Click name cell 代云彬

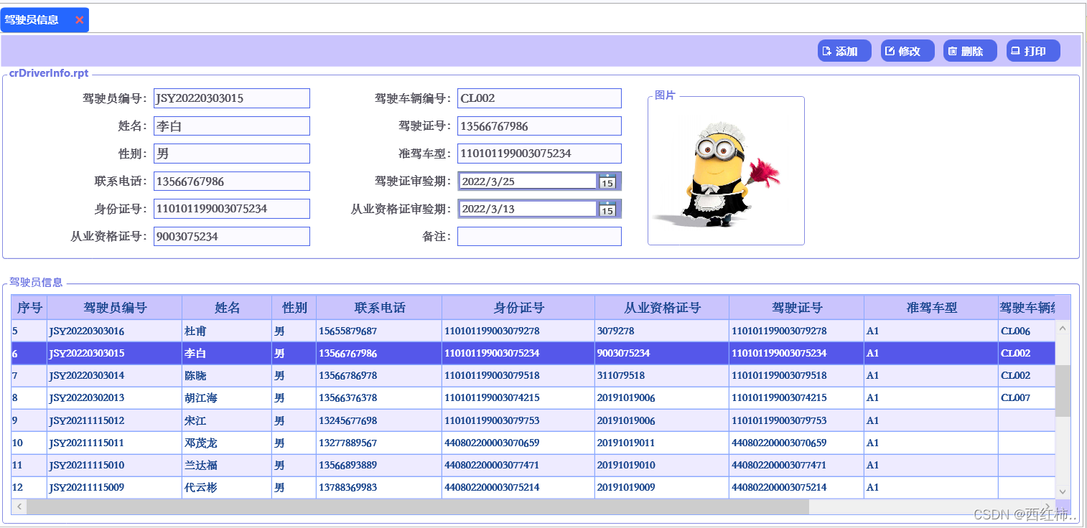pos(227,487)
